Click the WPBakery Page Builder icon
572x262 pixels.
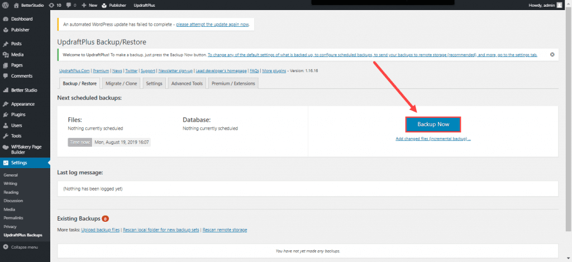6,147
